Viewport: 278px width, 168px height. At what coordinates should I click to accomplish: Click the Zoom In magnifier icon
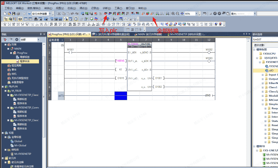173,14
